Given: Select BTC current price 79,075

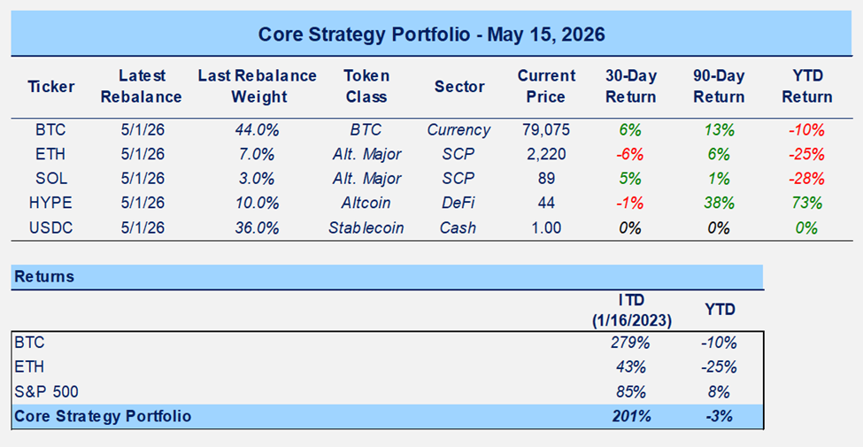Looking at the screenshot, I should pos(545,130).
